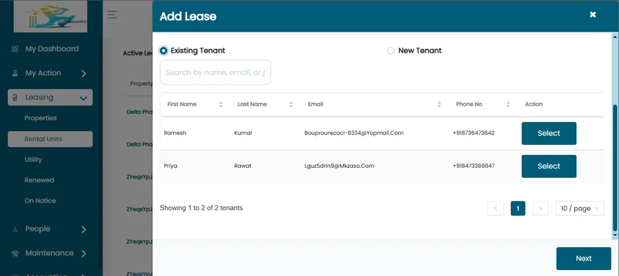Expand the People submenu chevron

[84, 229]
